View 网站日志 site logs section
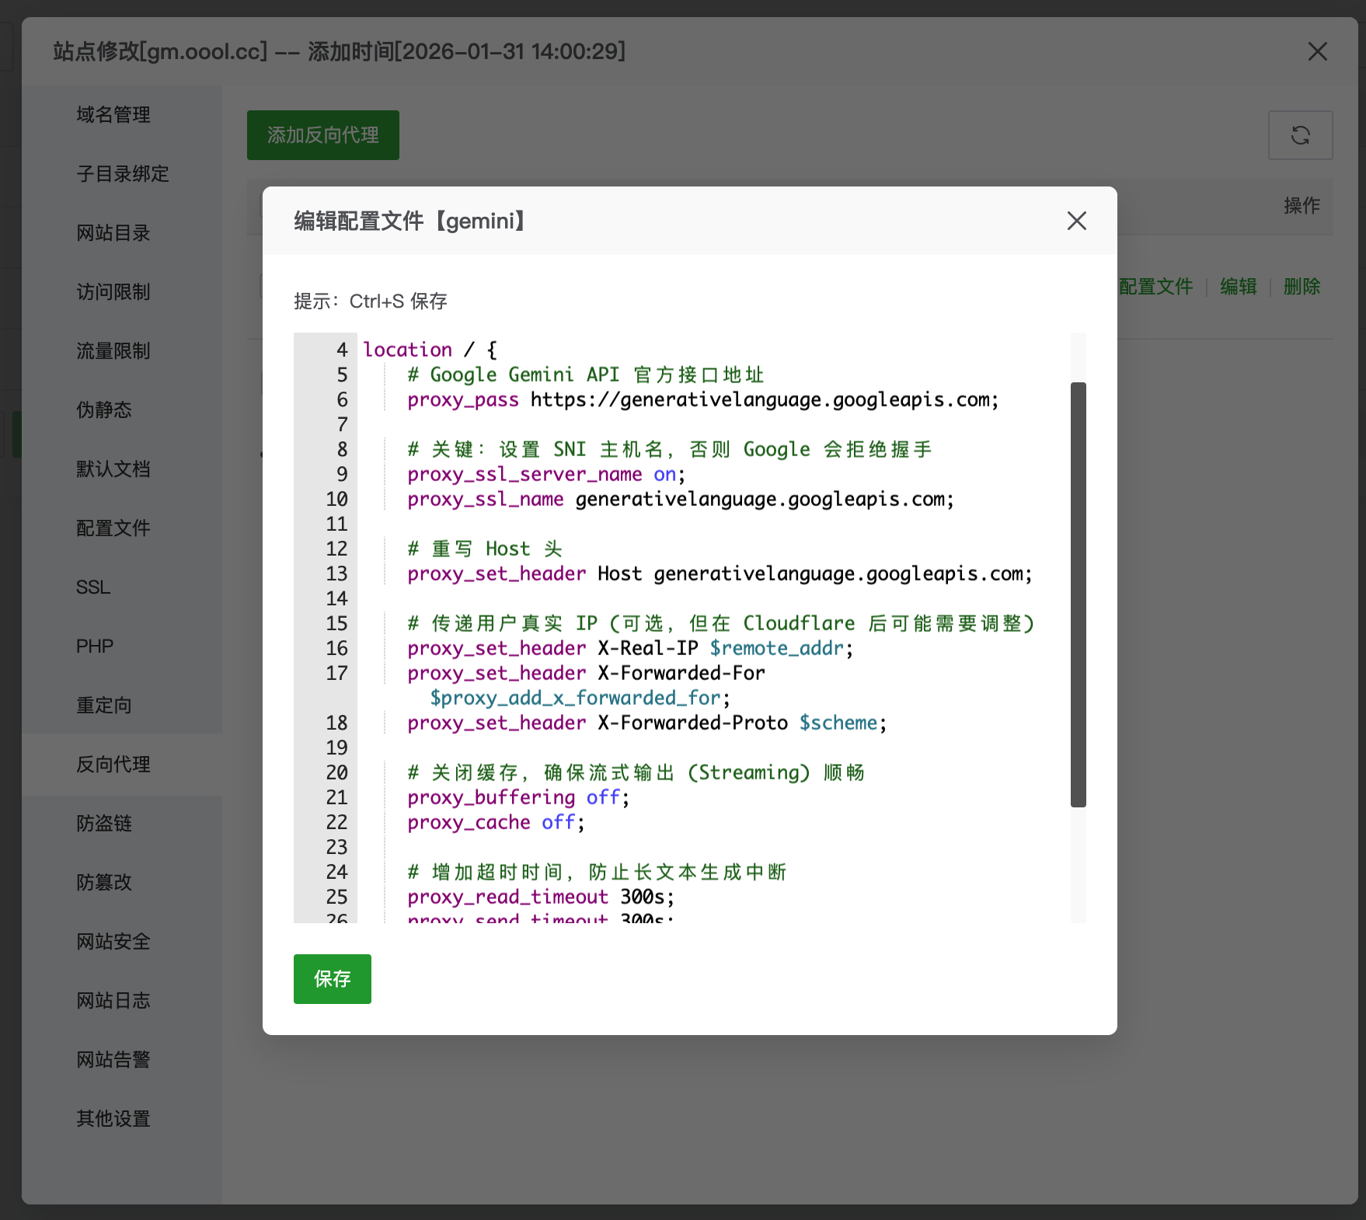1366x1220 pixels. click(x=113, y=1001)
